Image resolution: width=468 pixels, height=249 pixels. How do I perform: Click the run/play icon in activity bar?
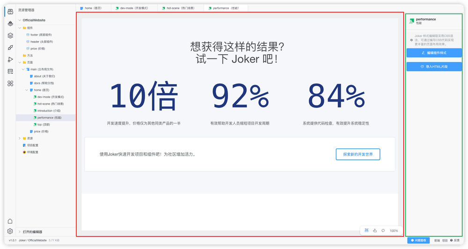coord(10,59)
